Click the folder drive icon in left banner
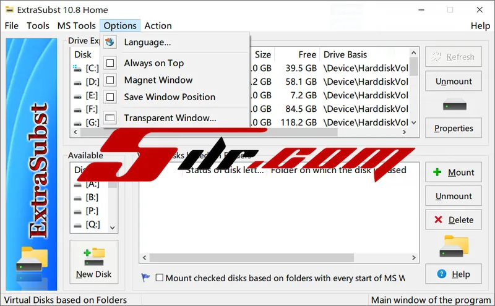This screenshot has height=306, width=495. (32, 259)
